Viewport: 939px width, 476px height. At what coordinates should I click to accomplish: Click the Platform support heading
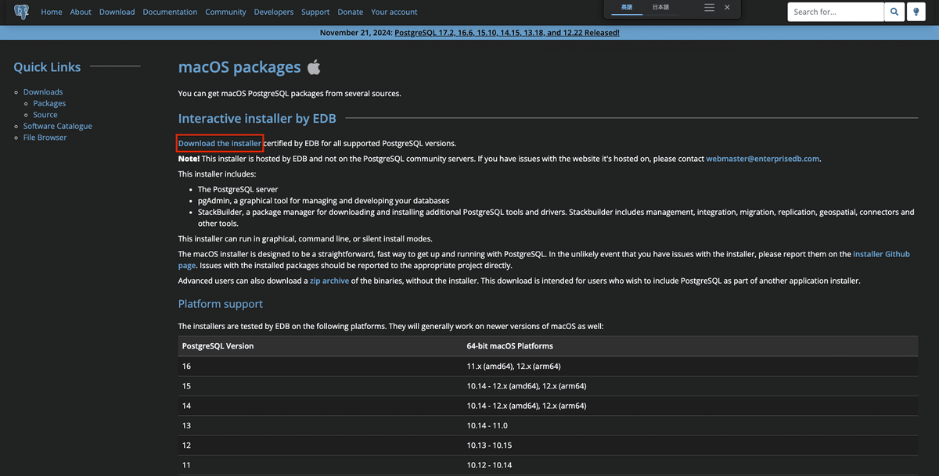point(221,304)
